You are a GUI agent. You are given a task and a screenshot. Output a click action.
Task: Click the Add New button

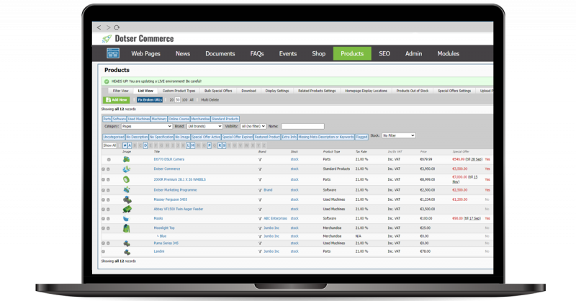(116, 99)
